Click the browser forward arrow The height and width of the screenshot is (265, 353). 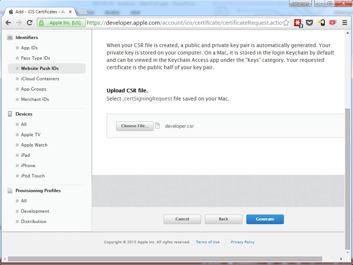pyautogui.click(x=19, y=22)
